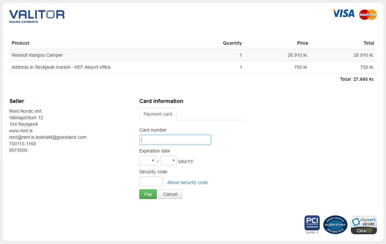Click the Reykjavik marinA - KEF Airport row
This screenshot has width=386, height=244.
coord(61,67)
